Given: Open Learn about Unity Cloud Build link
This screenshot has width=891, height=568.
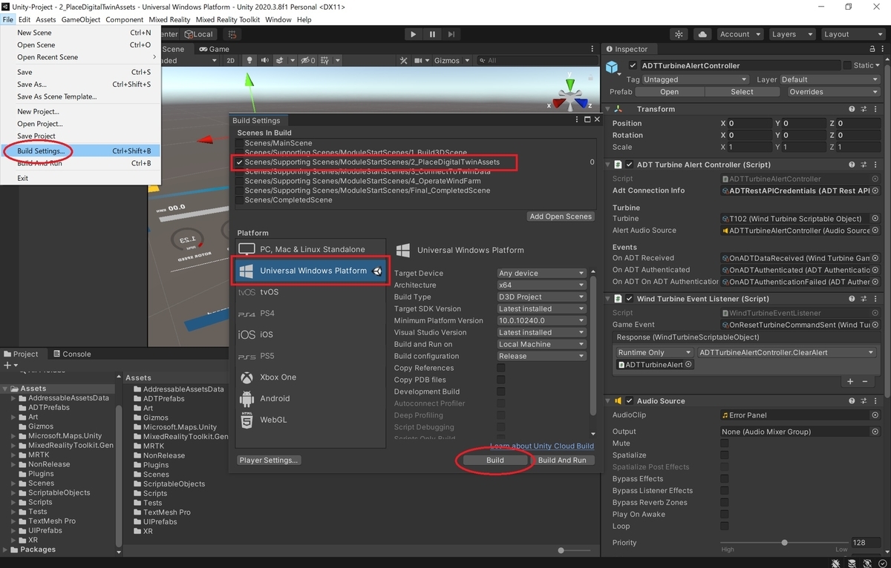Looking at the screenshot, I should pyautogui.click(x=542, y=446).
